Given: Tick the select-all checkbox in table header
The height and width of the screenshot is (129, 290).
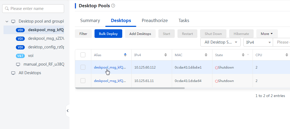Looking at the screenshot, I should tap(83, 55).
